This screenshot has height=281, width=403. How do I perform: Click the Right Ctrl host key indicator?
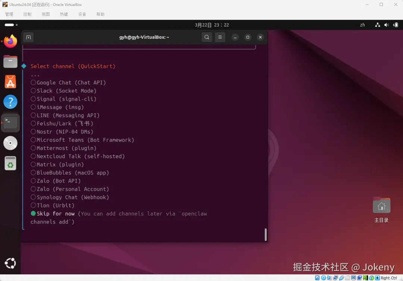(x=388, y=278)
